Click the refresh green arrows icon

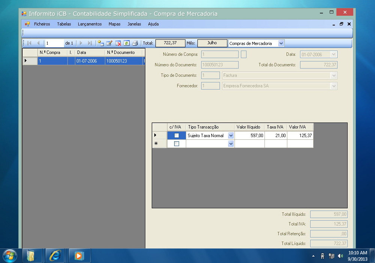126,43
